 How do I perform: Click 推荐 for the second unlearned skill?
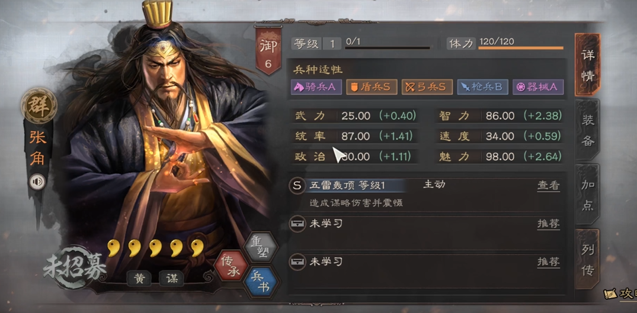[549, 262]
